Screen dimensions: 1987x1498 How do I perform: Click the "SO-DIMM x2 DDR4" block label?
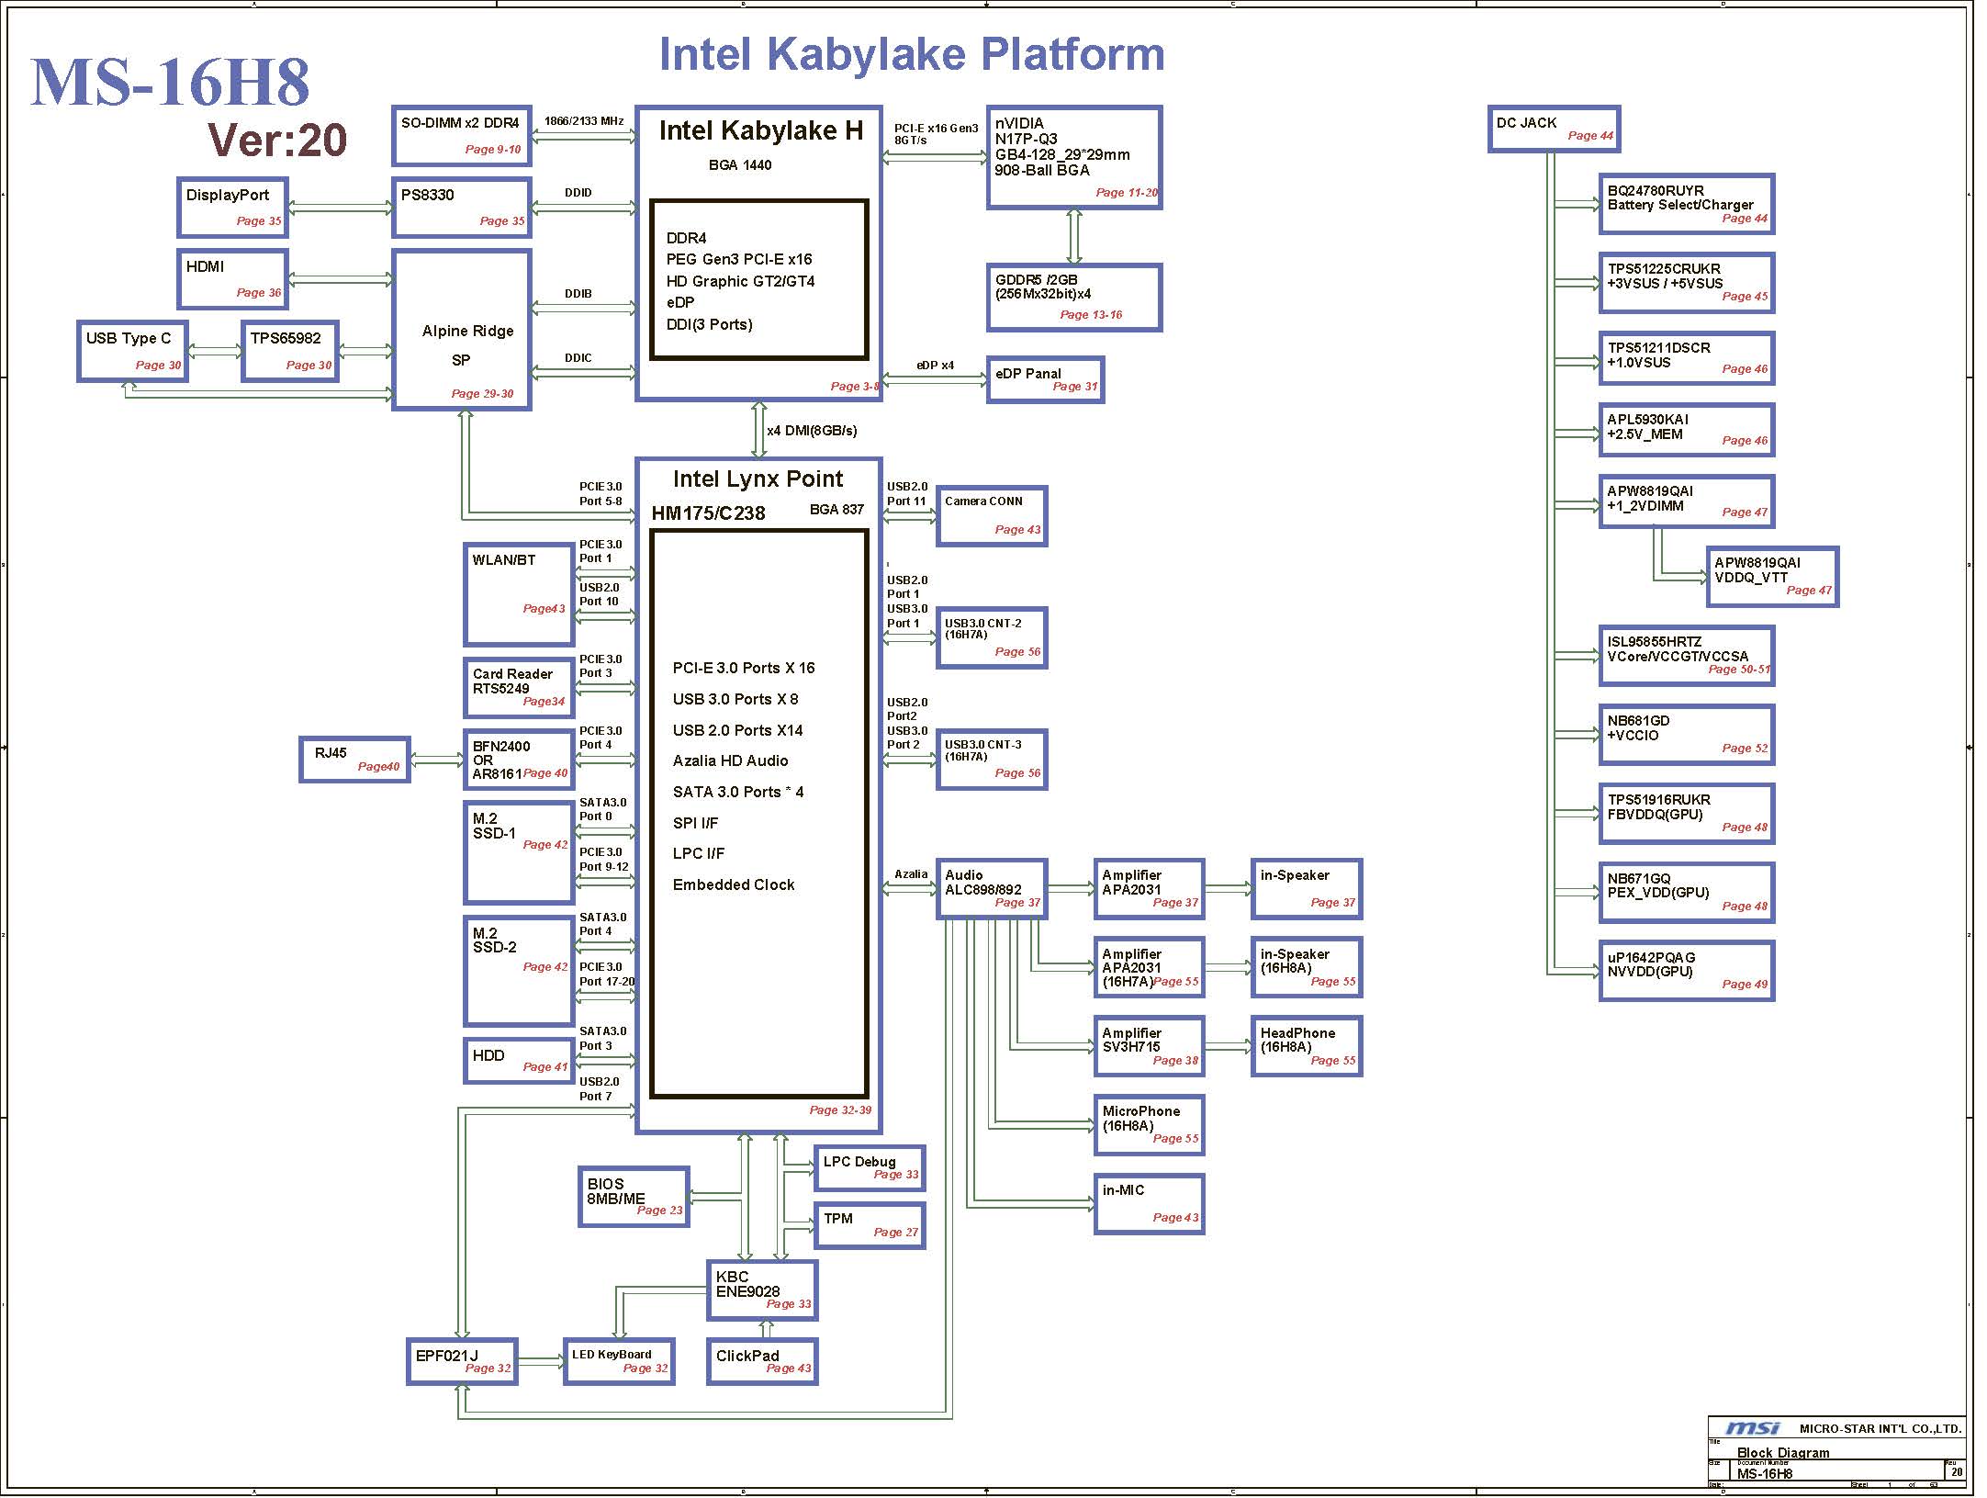[x=460, y=123]
